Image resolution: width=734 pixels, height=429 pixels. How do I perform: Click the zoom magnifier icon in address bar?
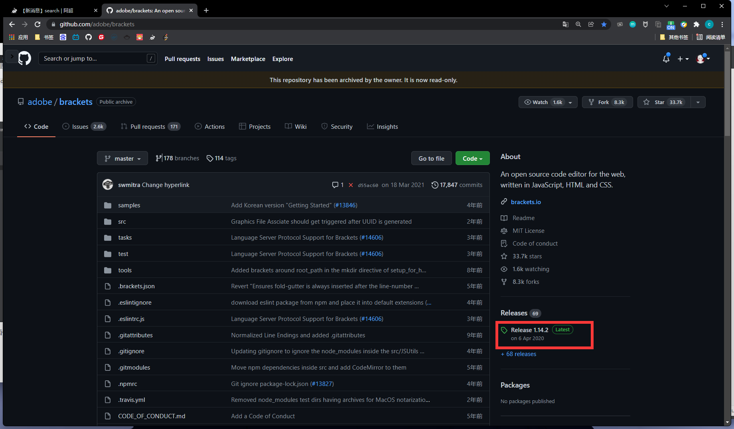click(x=578, y=24)
